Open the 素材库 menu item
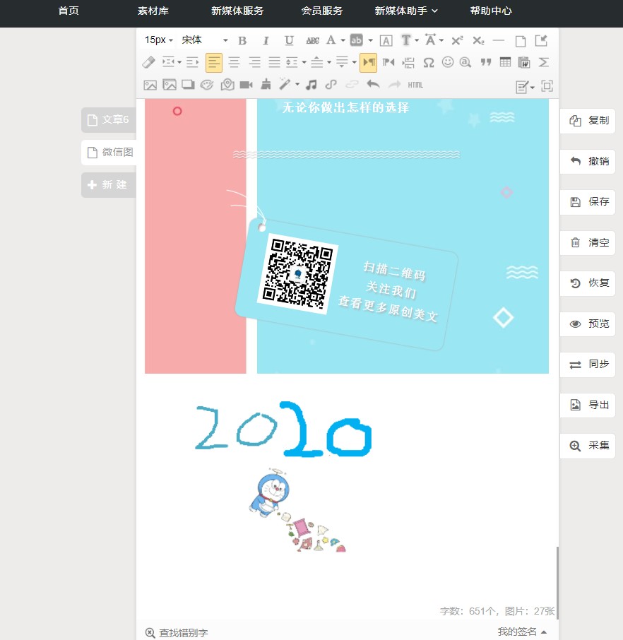 (153, 11)
